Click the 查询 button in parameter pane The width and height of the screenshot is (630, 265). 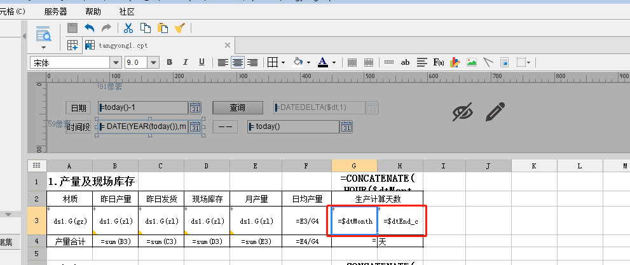238,107
